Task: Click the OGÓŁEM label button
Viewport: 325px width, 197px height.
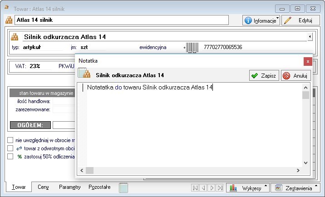Action: coord(30,125)
